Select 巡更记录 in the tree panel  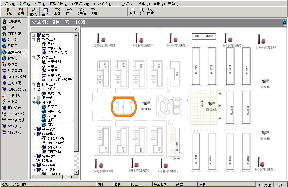(54, 76)
